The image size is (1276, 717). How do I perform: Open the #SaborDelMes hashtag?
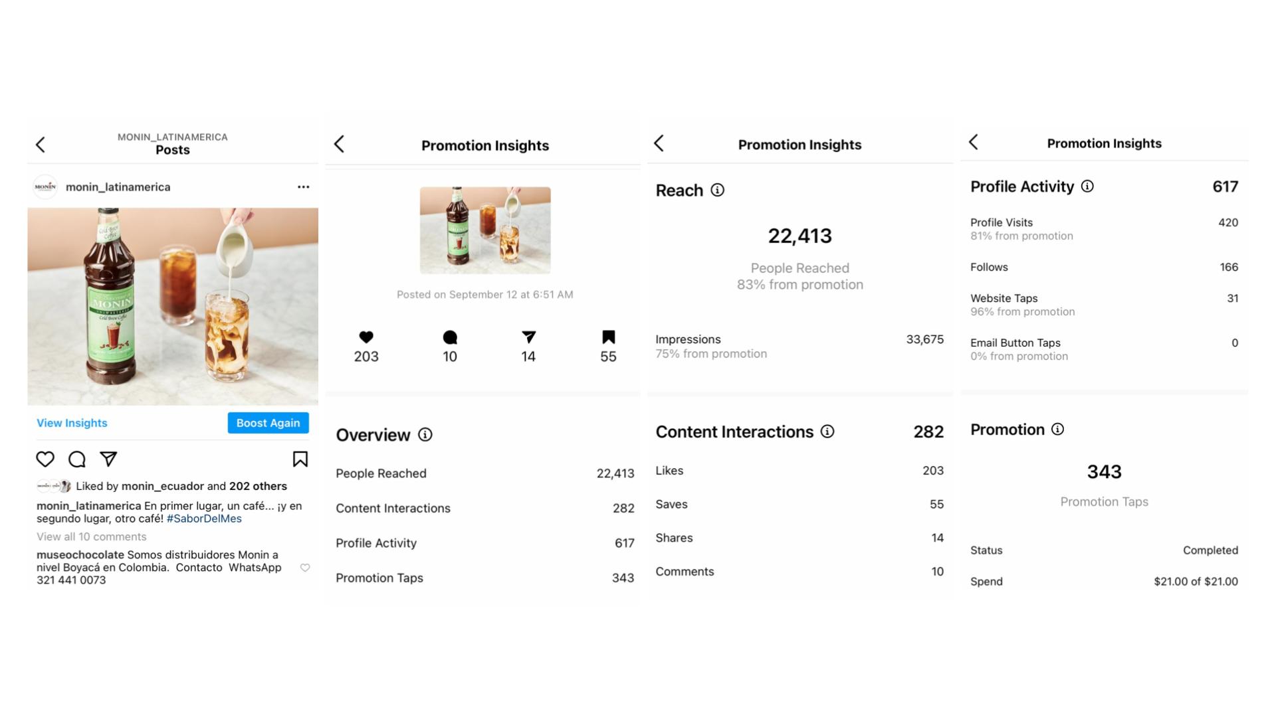pos(204,518)
